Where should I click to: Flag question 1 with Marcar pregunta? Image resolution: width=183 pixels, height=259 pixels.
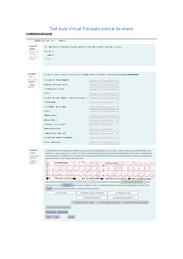33,58
